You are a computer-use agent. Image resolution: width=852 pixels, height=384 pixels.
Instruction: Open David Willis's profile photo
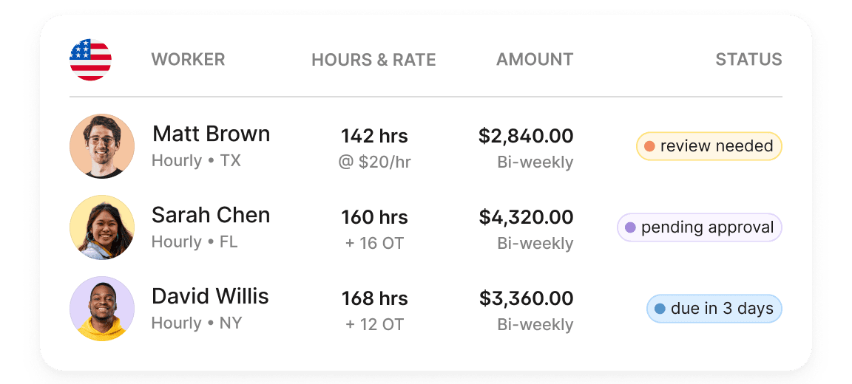[x=102, y=309]
